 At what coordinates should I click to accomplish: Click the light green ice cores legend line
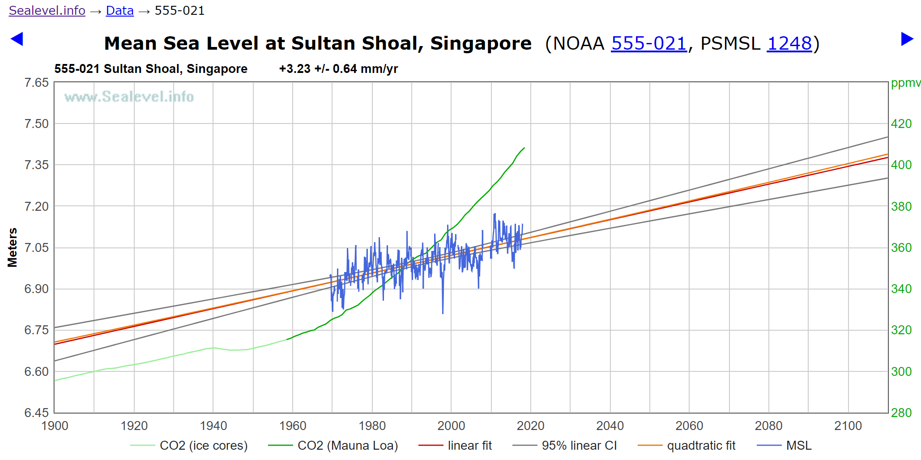point(142,446)
